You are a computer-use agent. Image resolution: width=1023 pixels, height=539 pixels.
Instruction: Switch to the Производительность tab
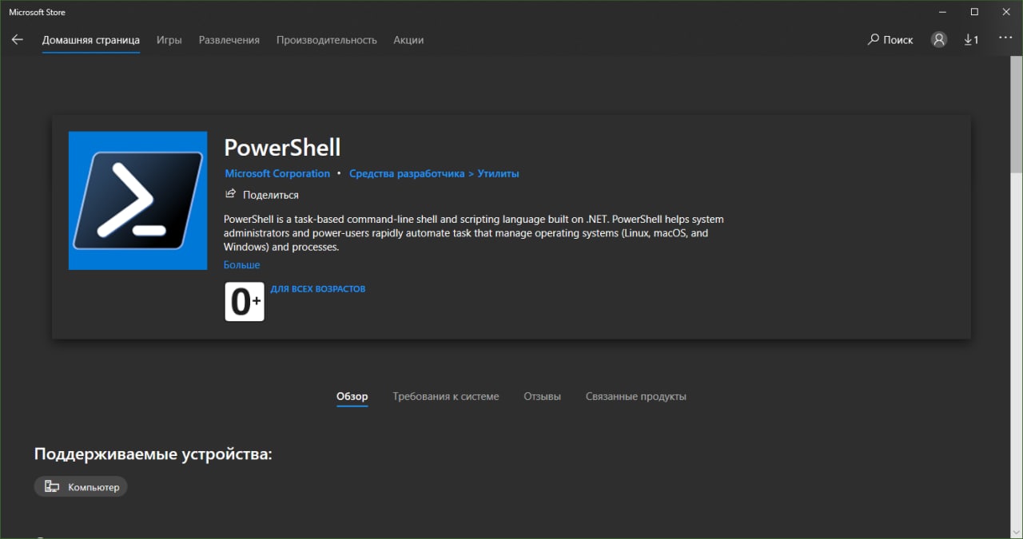click(326, 40)
